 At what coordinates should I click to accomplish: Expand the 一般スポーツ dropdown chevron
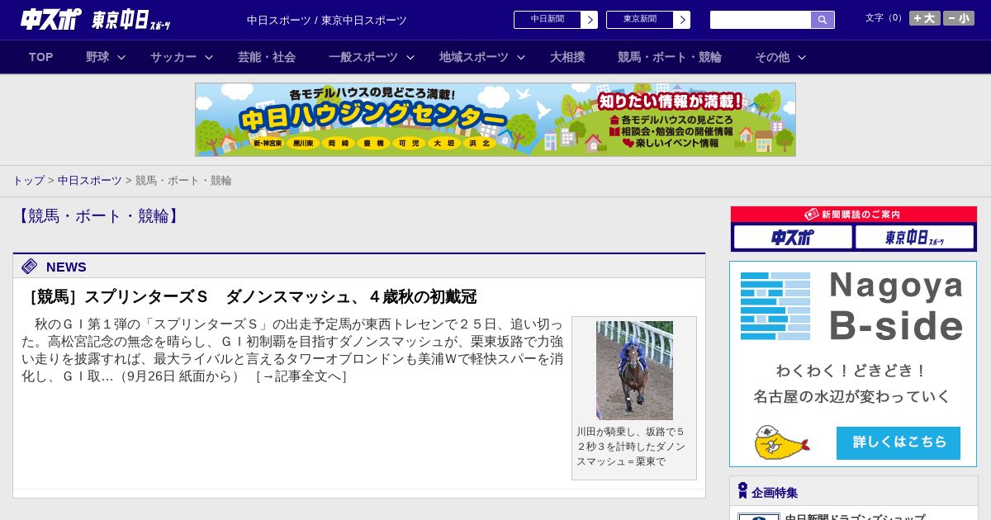410,57
